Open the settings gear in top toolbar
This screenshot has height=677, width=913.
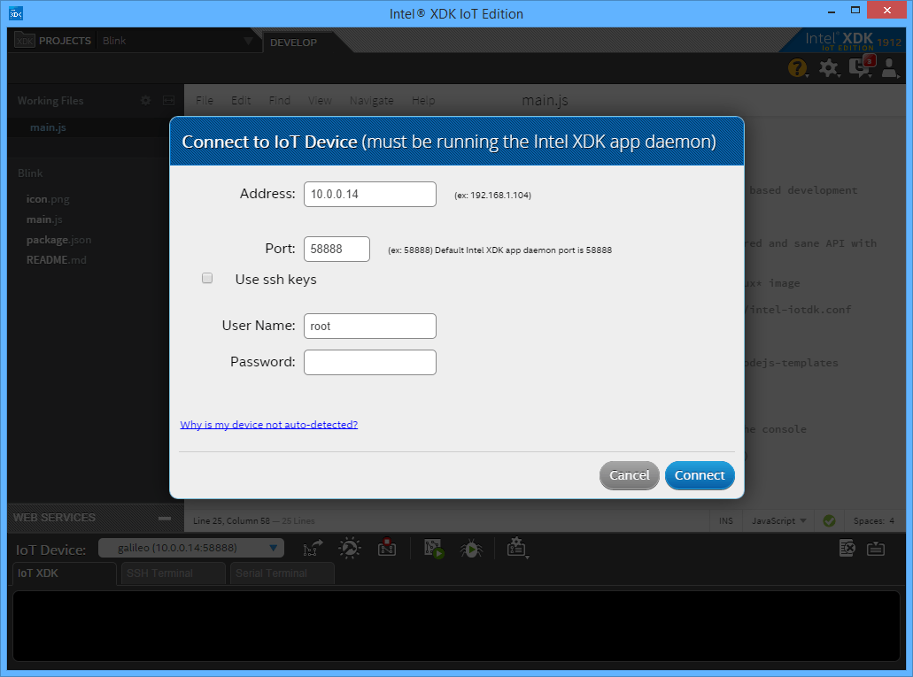[828, 67]
